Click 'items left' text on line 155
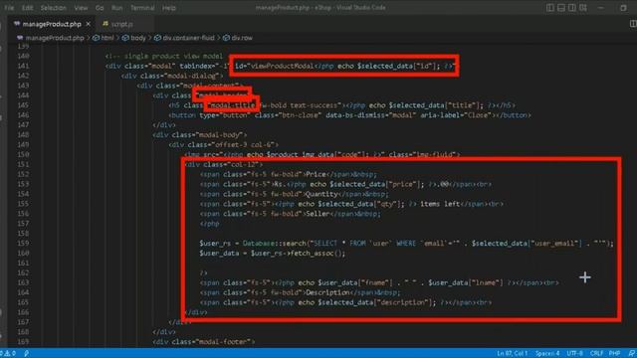The width and height of the screenshot is (637, 358). pyautogui.click(x=440, y=204)
